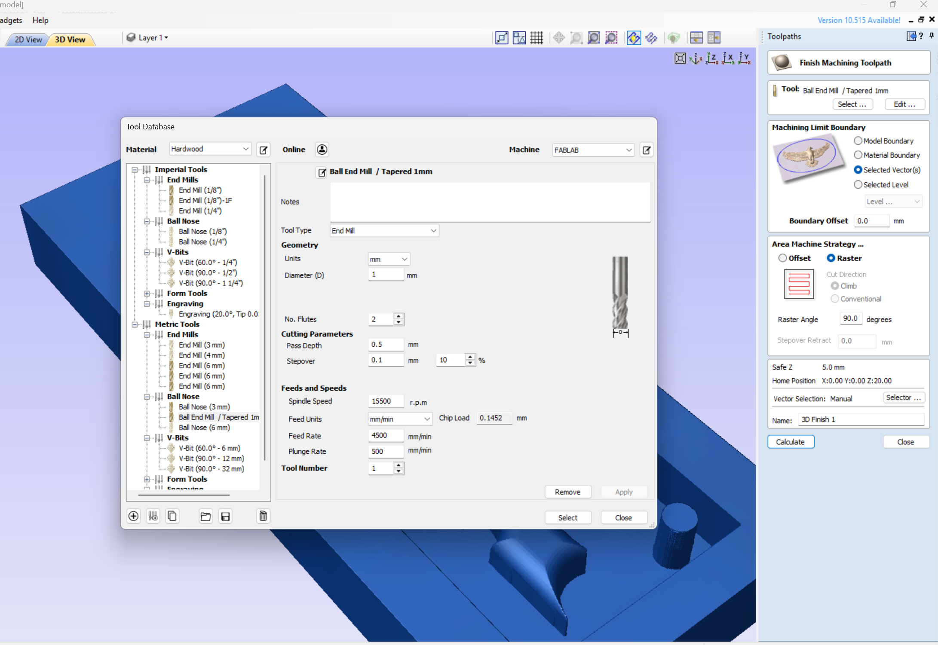Click the add tool group icon
The width and height of the screenshot is (938, 645).
pos(153,516)
